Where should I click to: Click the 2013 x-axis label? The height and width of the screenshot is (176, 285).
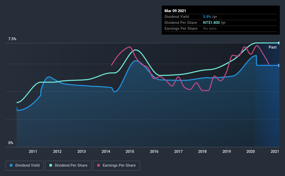[x=82, y=151]
